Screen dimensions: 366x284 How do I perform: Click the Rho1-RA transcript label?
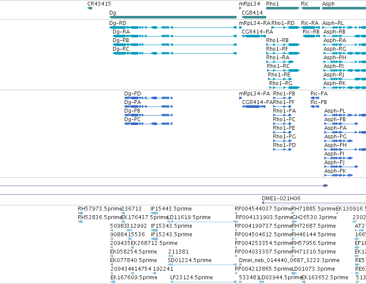(278, 58)
